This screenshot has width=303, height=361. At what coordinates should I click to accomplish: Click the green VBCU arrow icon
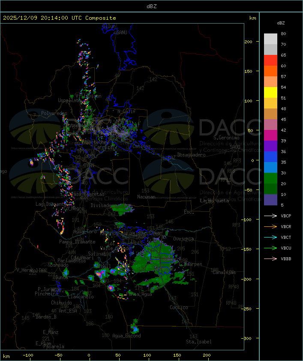(270, 248)
